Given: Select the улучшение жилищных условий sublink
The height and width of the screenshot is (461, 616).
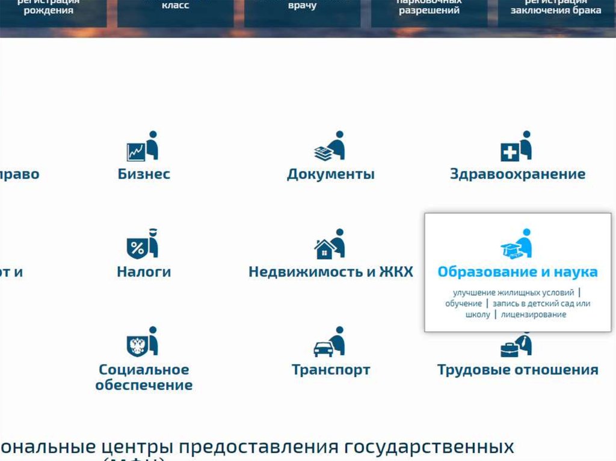Looking at the screenshot, I should click(514, 293).
